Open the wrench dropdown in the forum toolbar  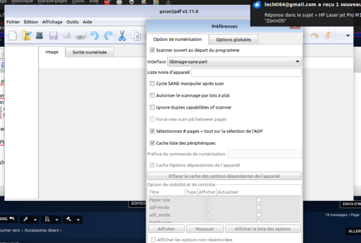(30, 218)
